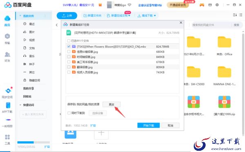The image size is (245, 152).
Task: Check the 809KB jpg file checkbox
Action: coord(69,67)
